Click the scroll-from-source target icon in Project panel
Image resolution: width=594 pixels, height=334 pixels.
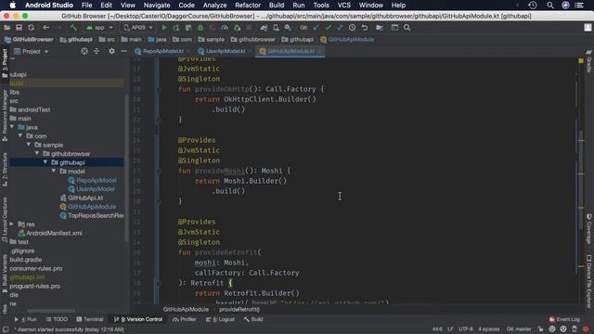84,51
